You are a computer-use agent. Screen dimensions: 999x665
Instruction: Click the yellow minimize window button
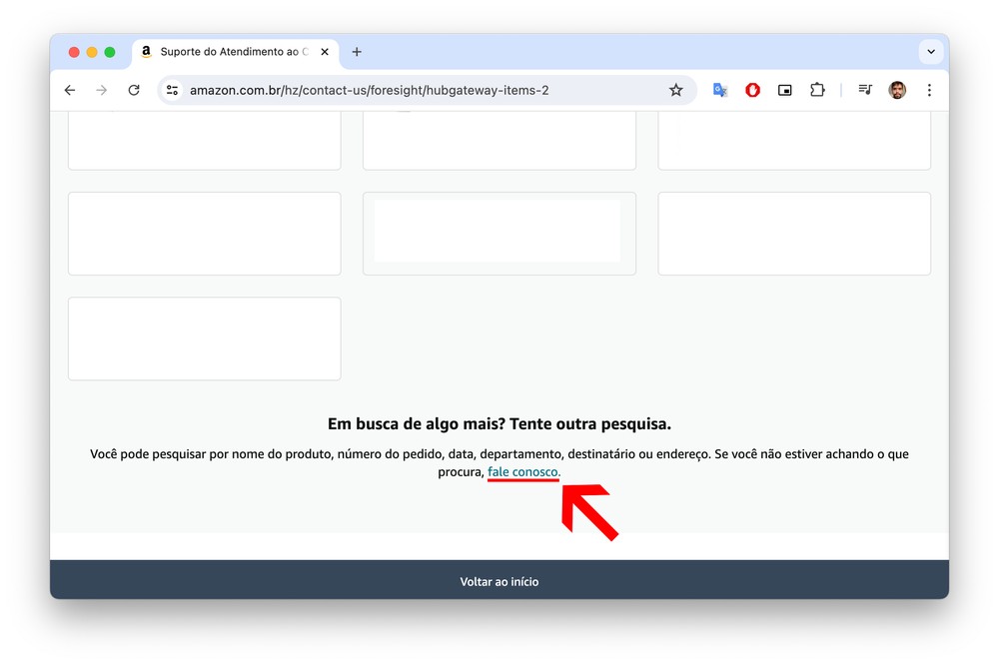[x=92, y=52]
